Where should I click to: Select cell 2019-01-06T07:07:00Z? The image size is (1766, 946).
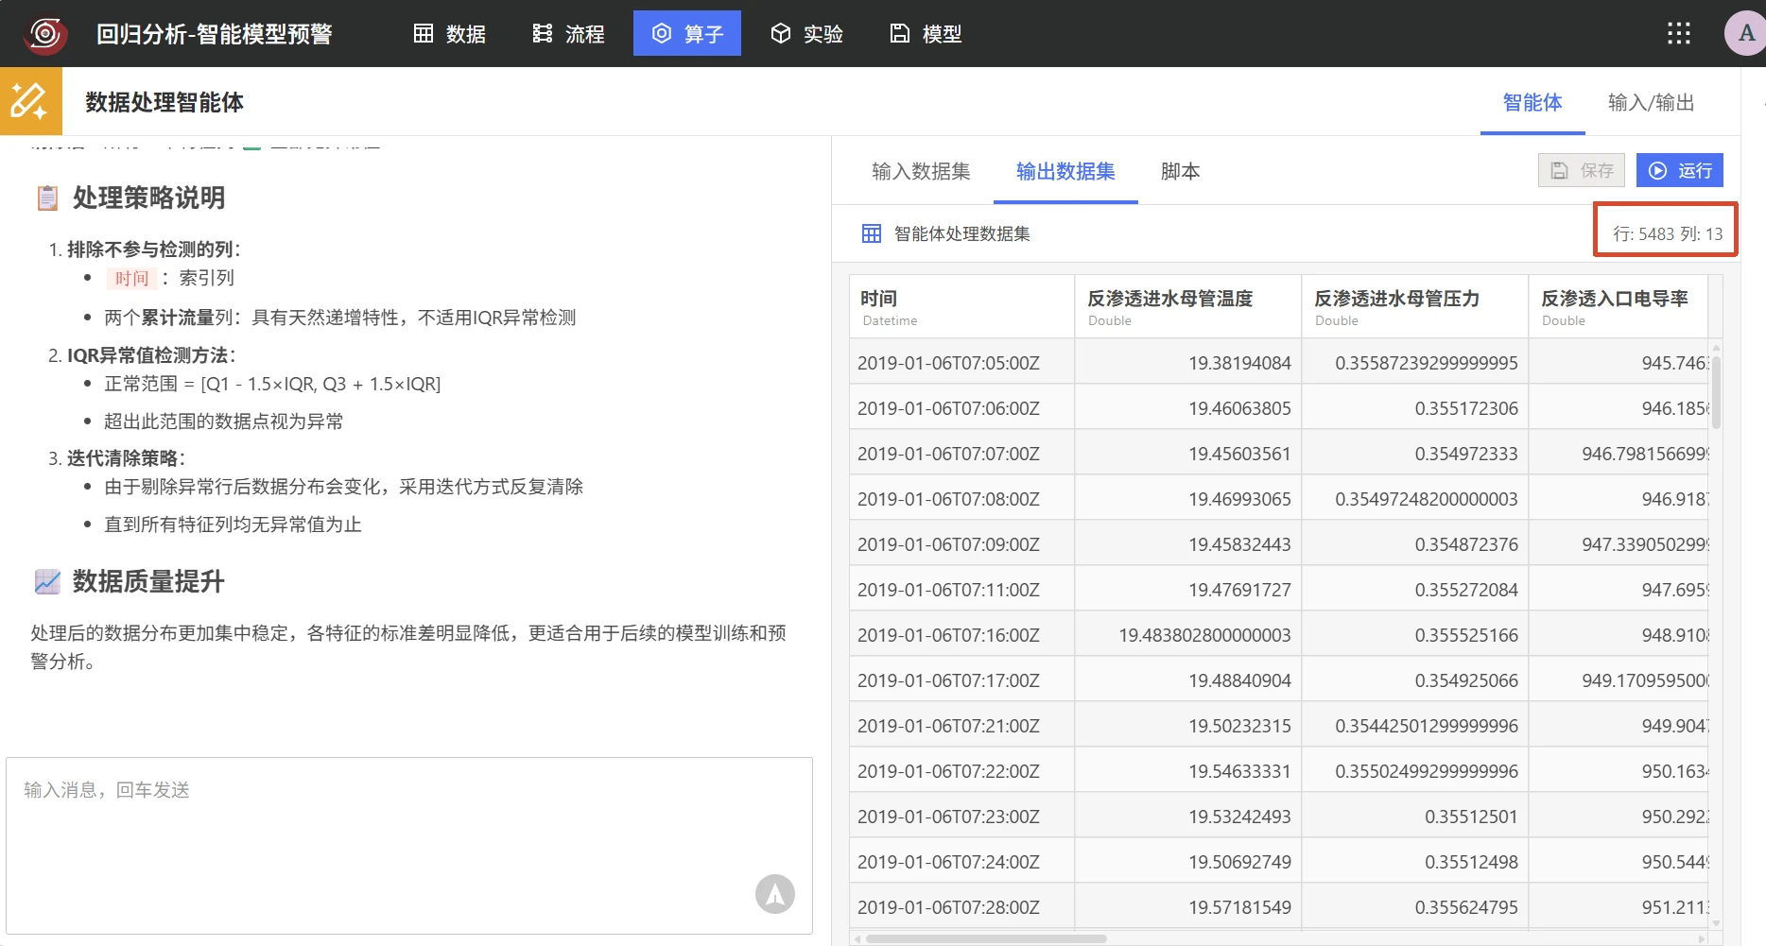click(961, 454)
